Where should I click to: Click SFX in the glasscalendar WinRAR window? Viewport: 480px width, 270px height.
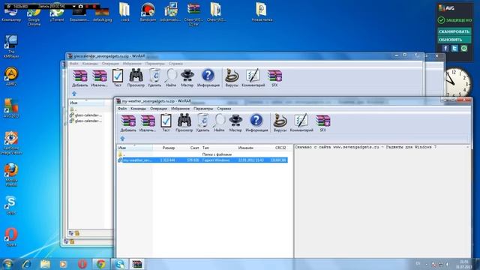click(x=274, y=78)
